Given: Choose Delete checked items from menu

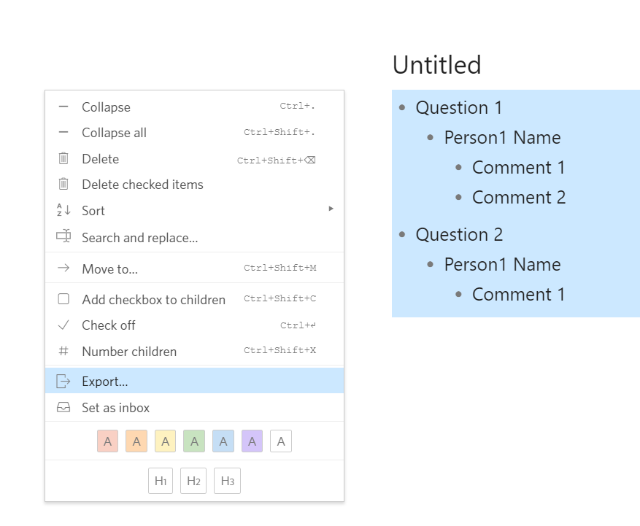Looking at the screenshot, I should (x=142, y=184).
